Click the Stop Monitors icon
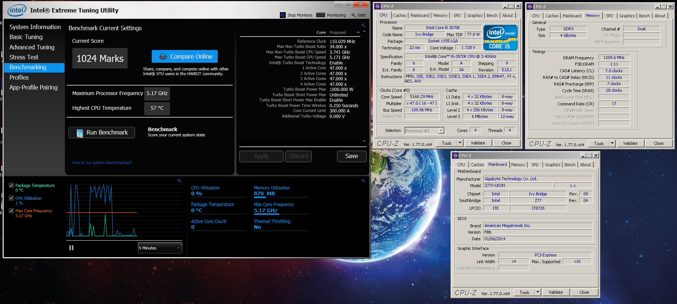The height and width of the screenshot is (304, 677). [x=283, y=15]
